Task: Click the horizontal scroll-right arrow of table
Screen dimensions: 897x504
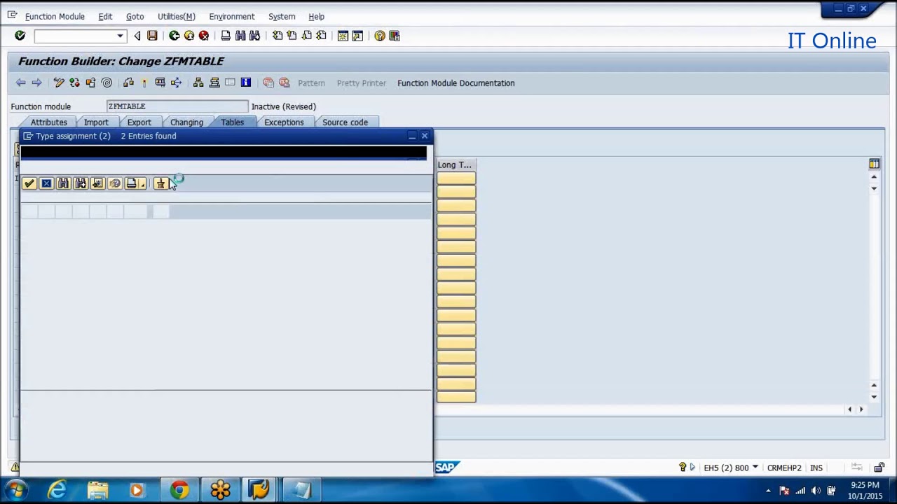Action: point(861,409)
